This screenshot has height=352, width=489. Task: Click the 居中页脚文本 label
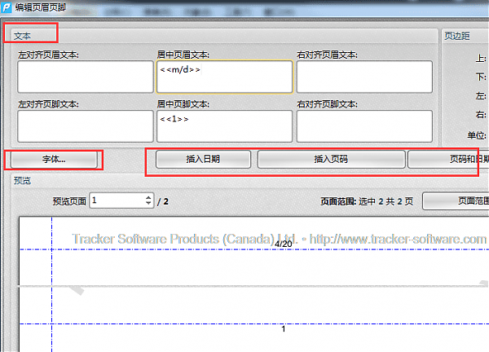(183, 103)
